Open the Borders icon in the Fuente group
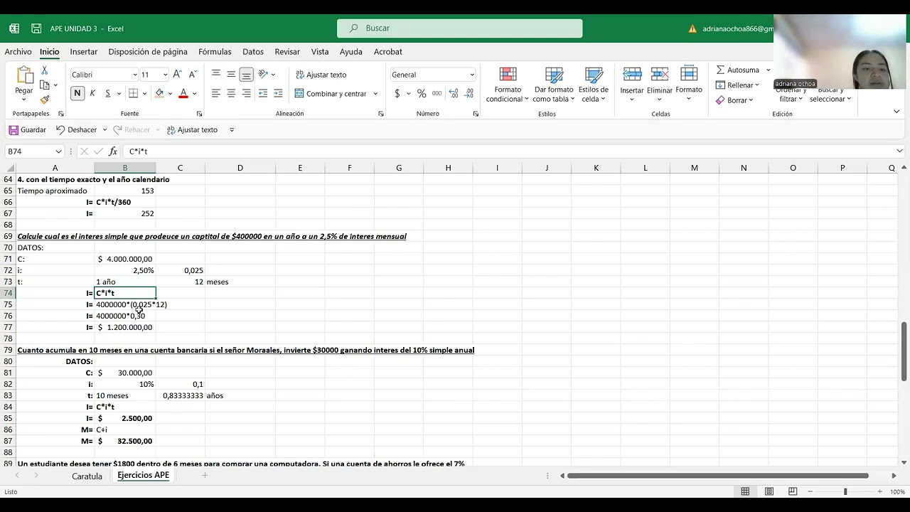Viewport: 910px width, 512px height. coord(133,93)
